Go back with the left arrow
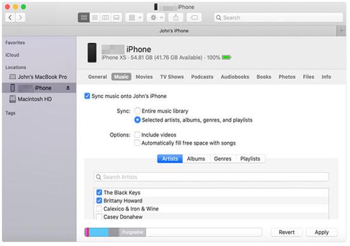The image size is (350, 246). (x=10, y=18)
